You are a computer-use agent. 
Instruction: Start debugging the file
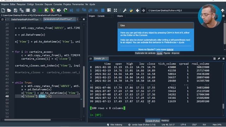coord(71,10)
